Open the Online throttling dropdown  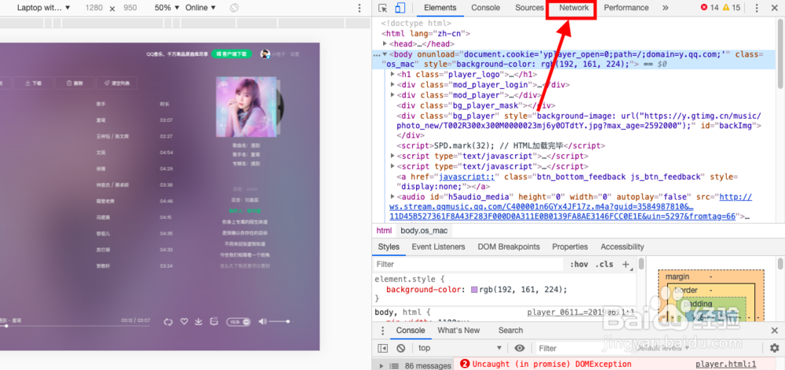click(200, 8)
